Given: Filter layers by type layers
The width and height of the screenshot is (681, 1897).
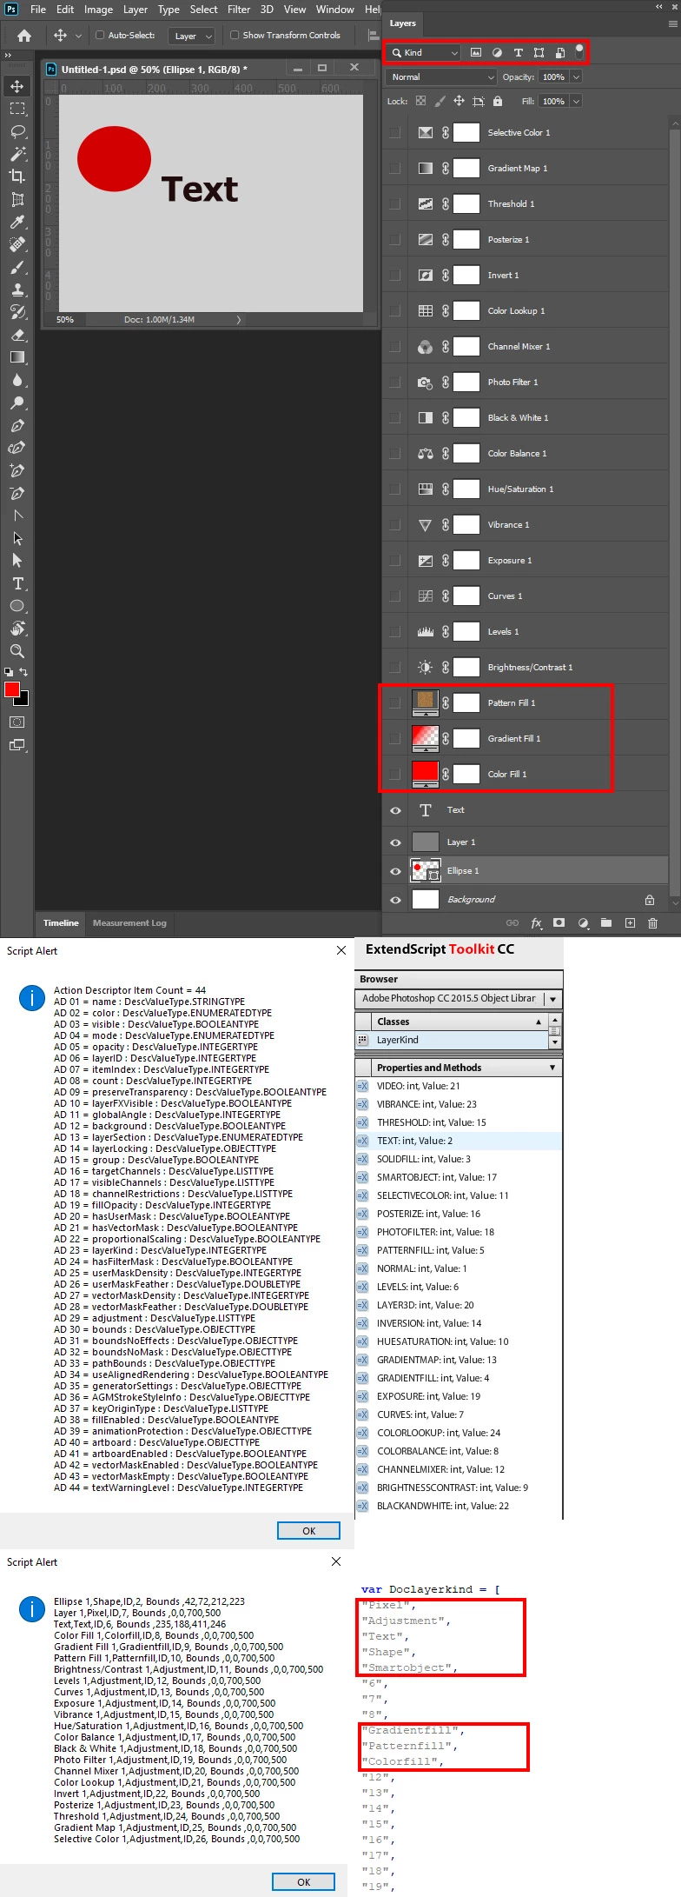Looking at the screenshot, I should (x=518, y=53).
